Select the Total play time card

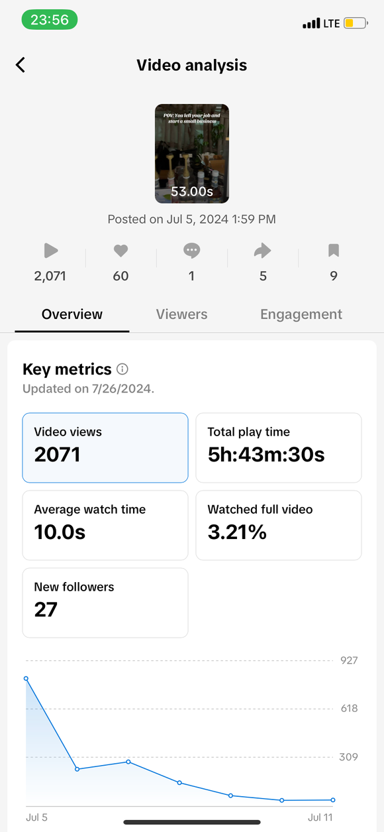279,447
